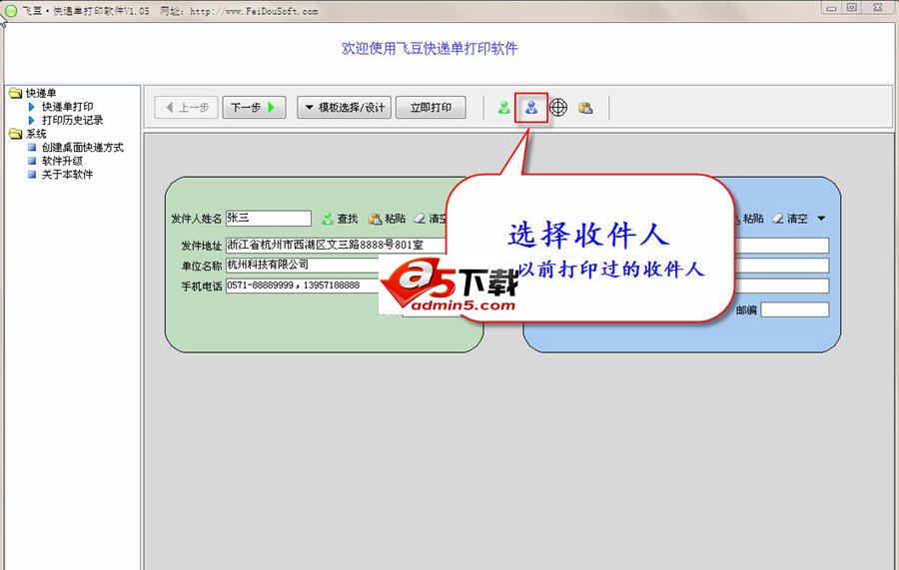The width and height of the screenshot is (899, 570).
Task: Click the clipboard paste toolbar icon
Action: (x=585, y=107)
